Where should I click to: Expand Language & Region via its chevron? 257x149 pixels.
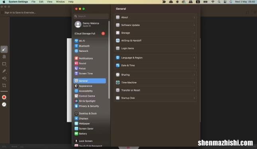point(194,58)
